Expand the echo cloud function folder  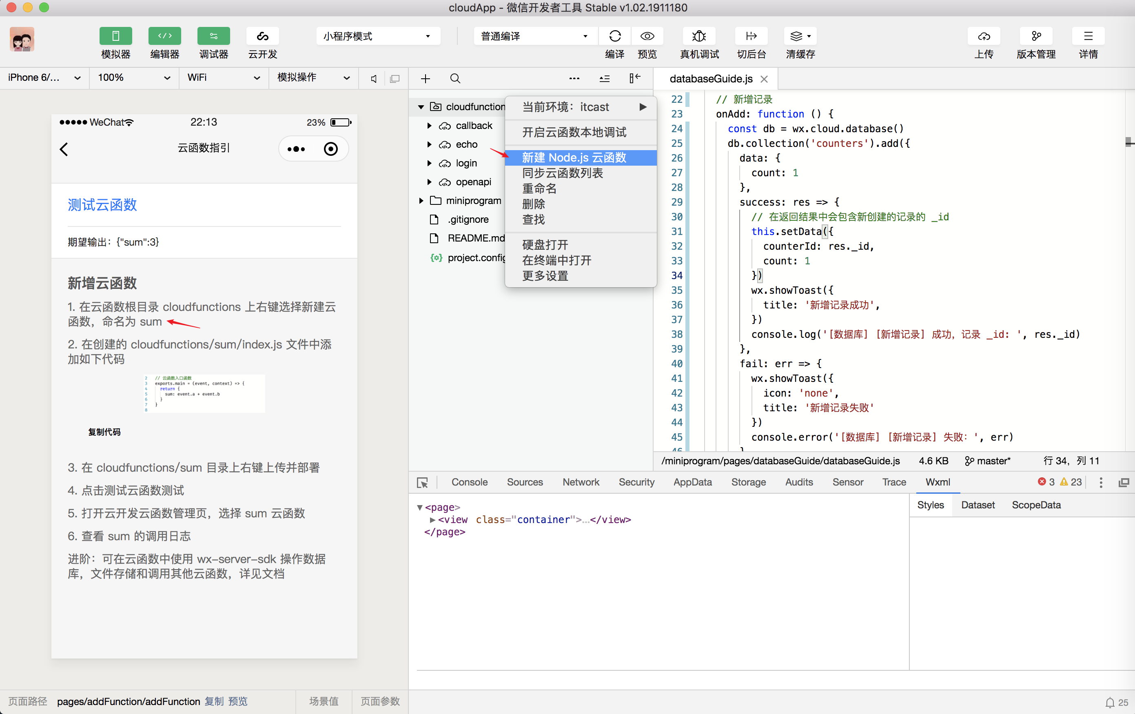click(x=429, y=145)
